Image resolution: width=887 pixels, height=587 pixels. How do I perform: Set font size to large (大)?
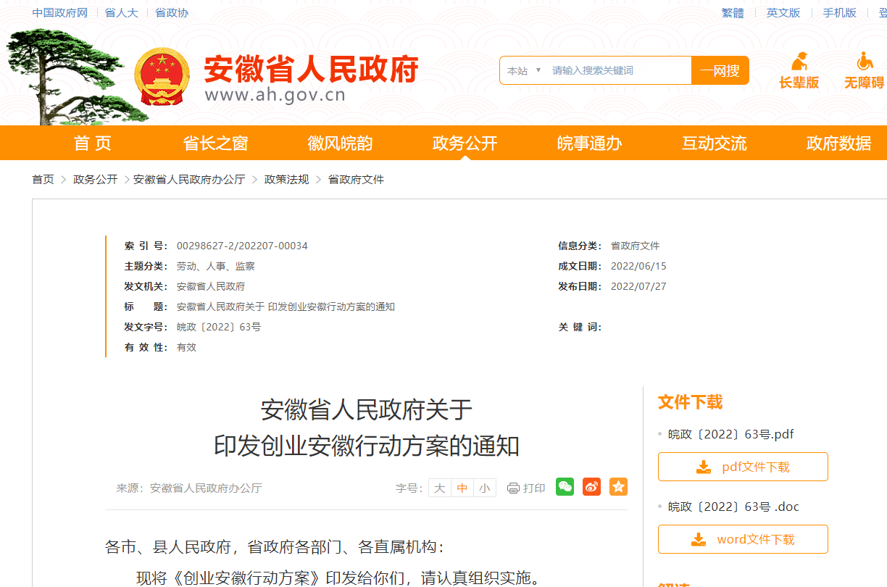click(x=440, y=488)
